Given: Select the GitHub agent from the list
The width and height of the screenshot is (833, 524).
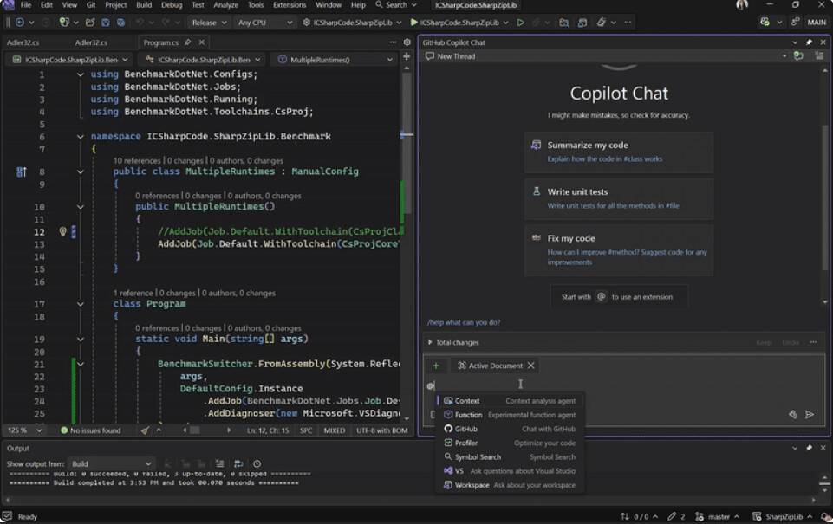Looking at the screenshot, I should pyautogui.click(x=466, y=429).
